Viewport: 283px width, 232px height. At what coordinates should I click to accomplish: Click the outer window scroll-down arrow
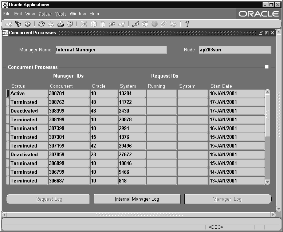[x=279, y=209]
